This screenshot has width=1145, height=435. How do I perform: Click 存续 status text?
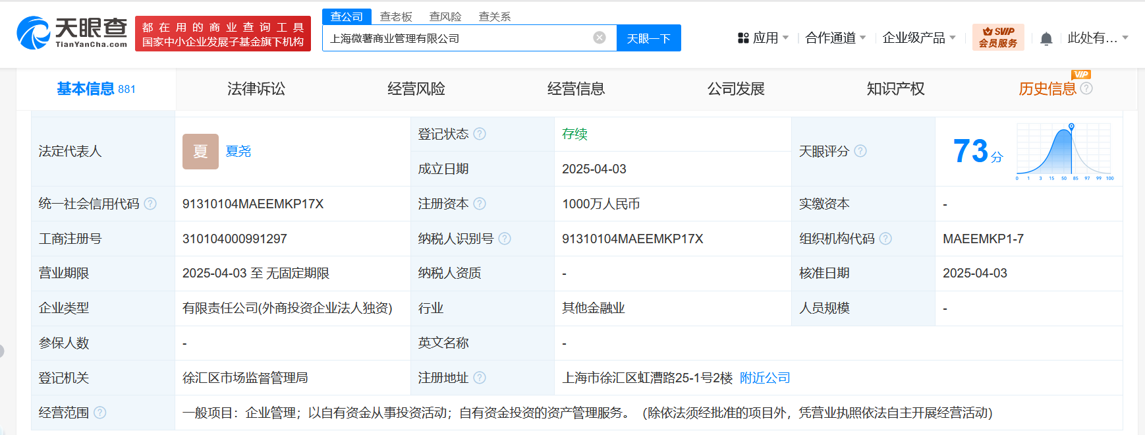tap(574, 134)
